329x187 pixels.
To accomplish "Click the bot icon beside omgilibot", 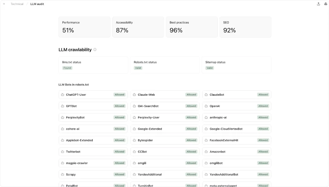I will [x=206, y=163].
